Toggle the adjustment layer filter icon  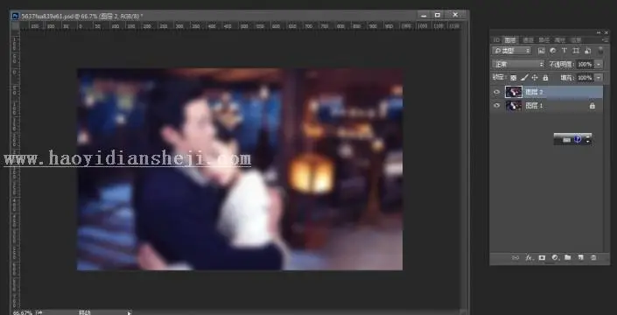click(553, 51)
